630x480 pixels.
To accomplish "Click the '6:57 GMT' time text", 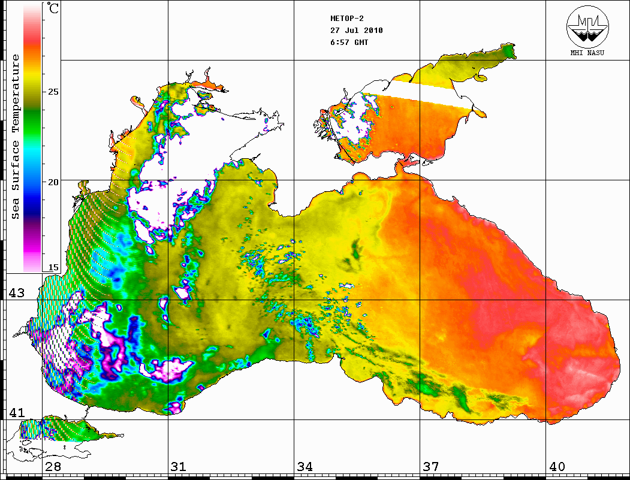I will 349,43.
